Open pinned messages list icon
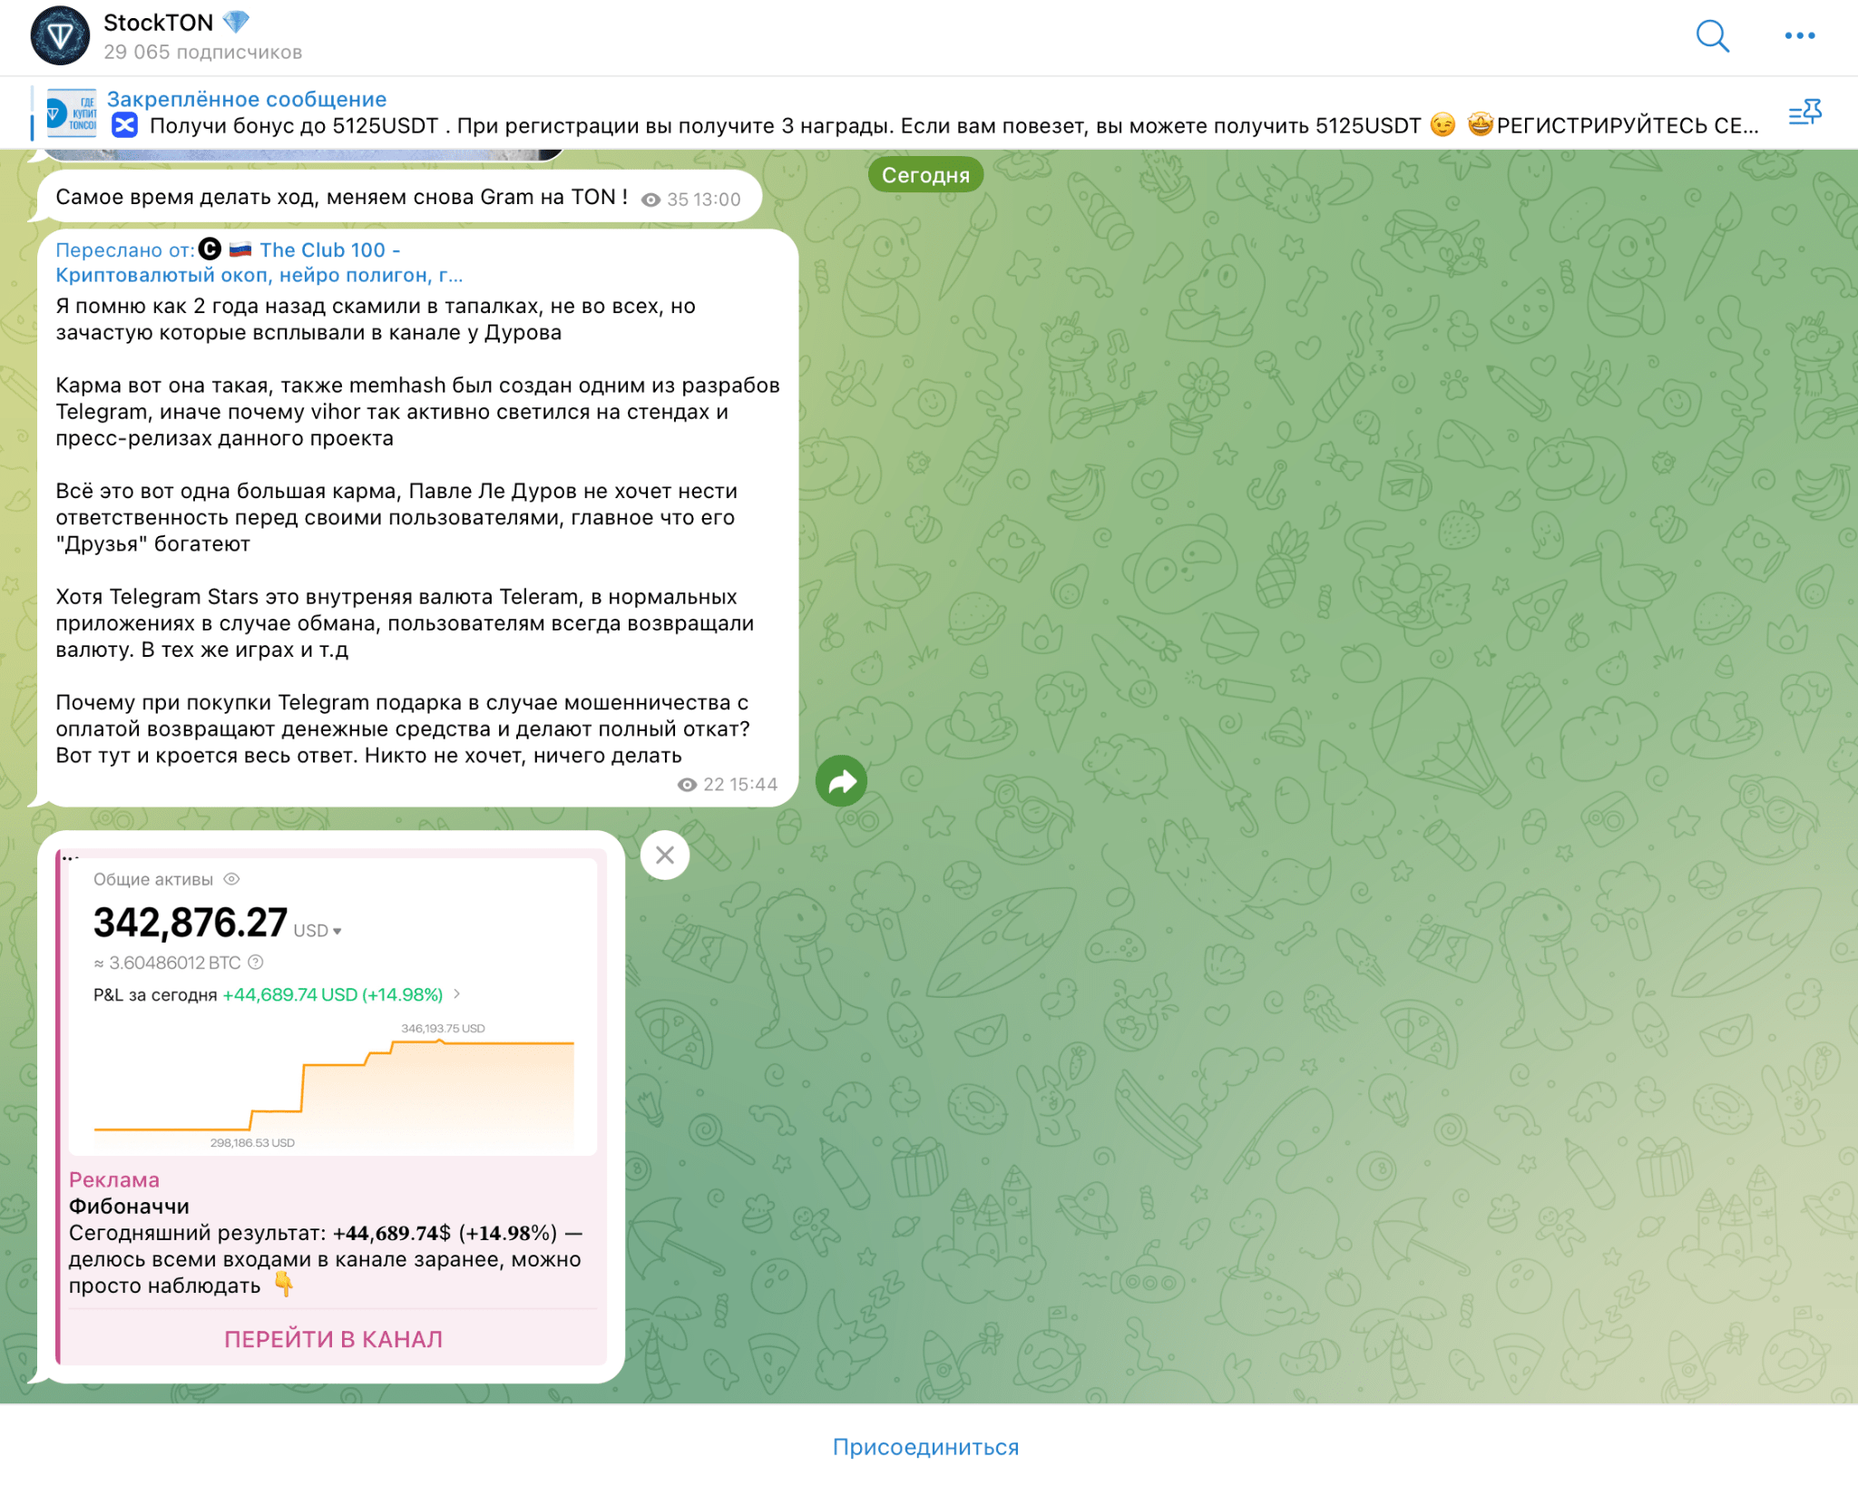The image size is (1858, 1486). tap(1804, 112)
